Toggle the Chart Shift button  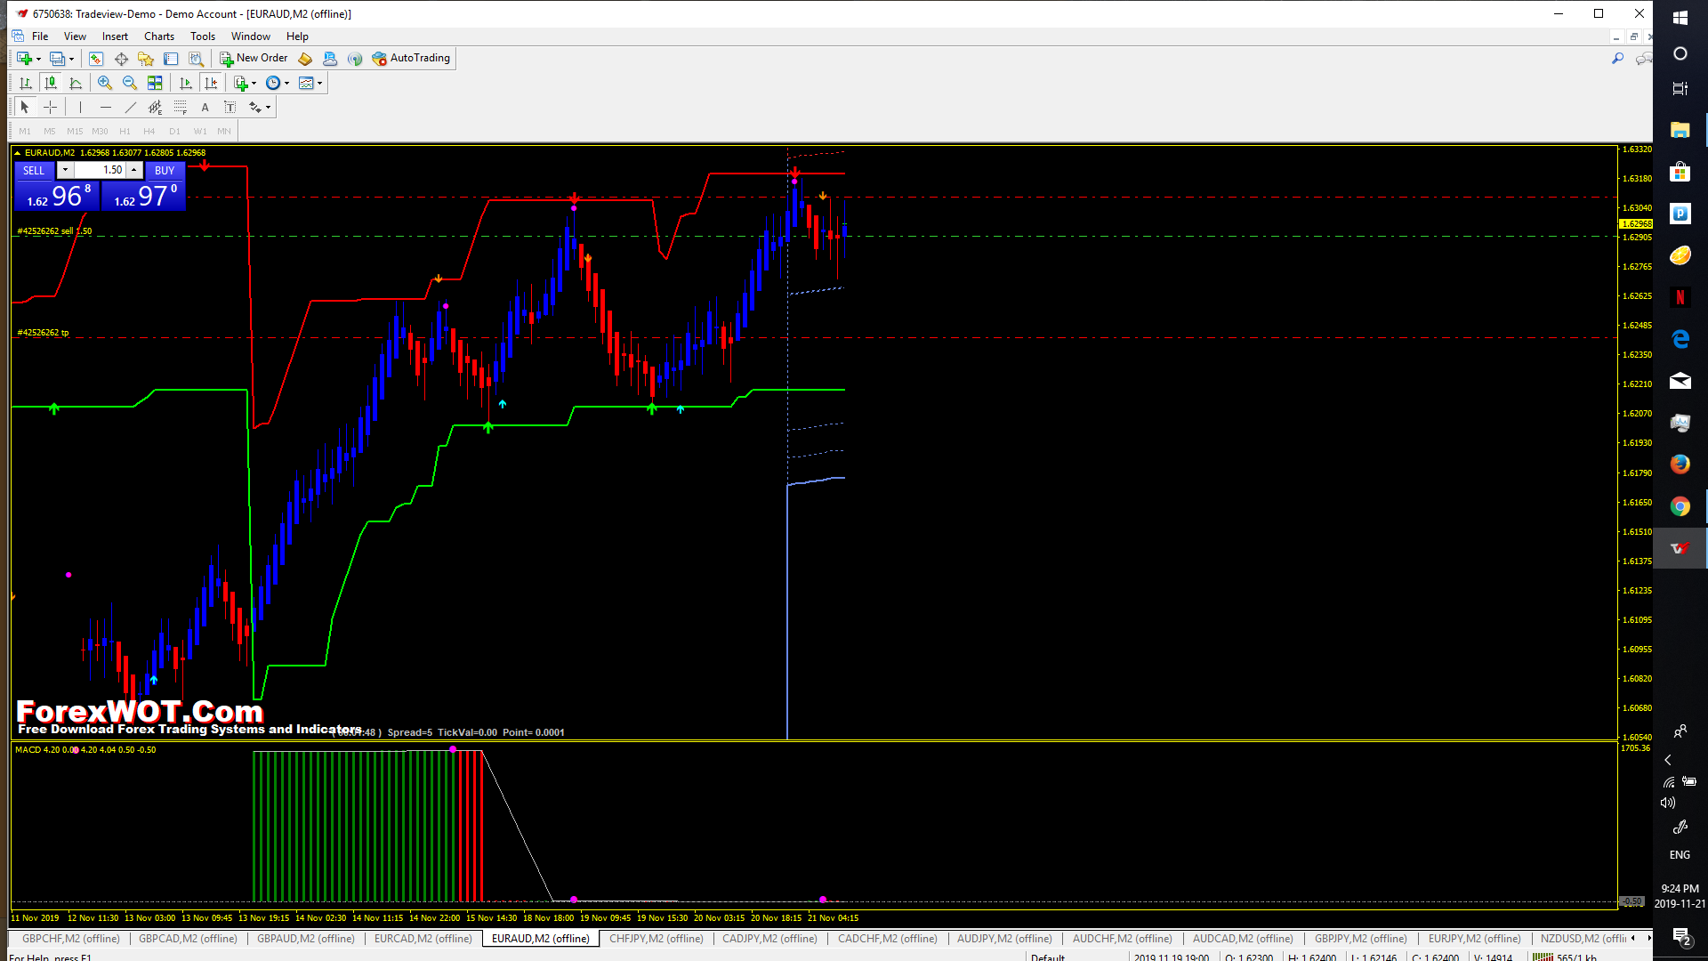click(211, 83)
